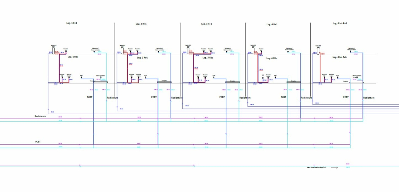This screenshot has height=192, width=399.
Task: Select the Sèche-serviettes terminal in Log. 1 Rdc
Action: click(x=101, y=78)
